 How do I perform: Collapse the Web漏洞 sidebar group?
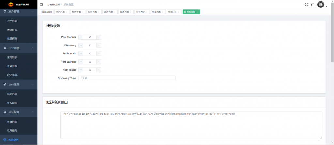click(33, 84)
